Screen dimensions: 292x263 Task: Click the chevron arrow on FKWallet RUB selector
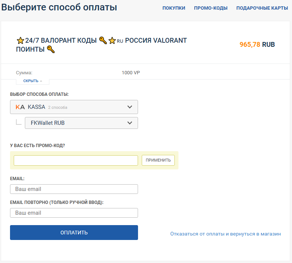point(129,123)
